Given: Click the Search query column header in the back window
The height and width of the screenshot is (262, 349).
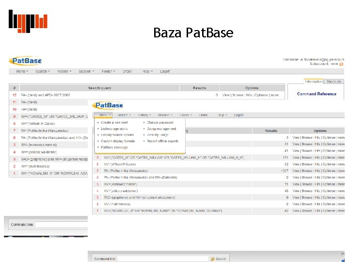Looking at the screenshot, I should (x=99, y=88).
